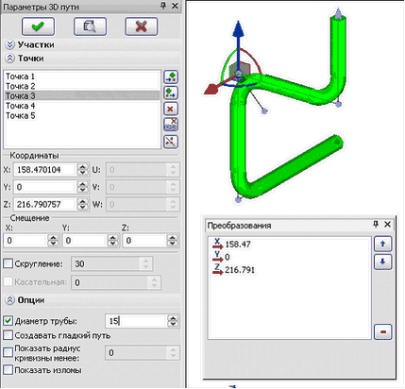Expand the Участки section
Screen dimensions: 405x389
click(x=9, y=44)
